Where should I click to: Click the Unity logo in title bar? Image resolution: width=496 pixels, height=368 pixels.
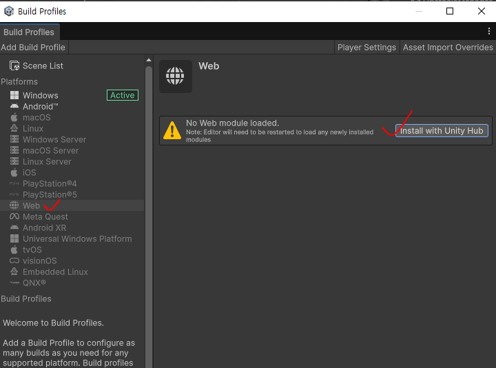9,11
